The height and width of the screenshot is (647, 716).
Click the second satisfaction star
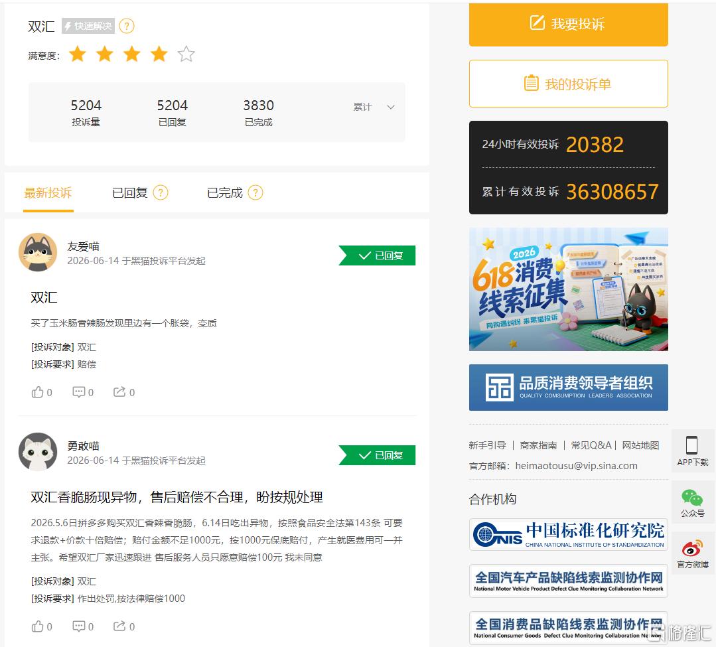click(x=105, y=54)
